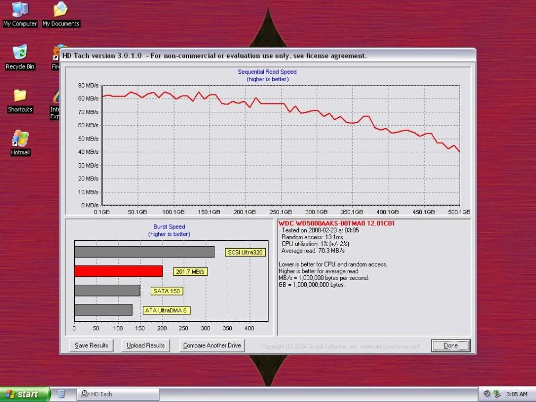Click the 500.1GB x-axis label
The width and height of the screenshot is (536, 402).
[x=459, y=212]
